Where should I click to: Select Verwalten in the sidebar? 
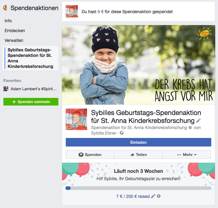(14, 40)
